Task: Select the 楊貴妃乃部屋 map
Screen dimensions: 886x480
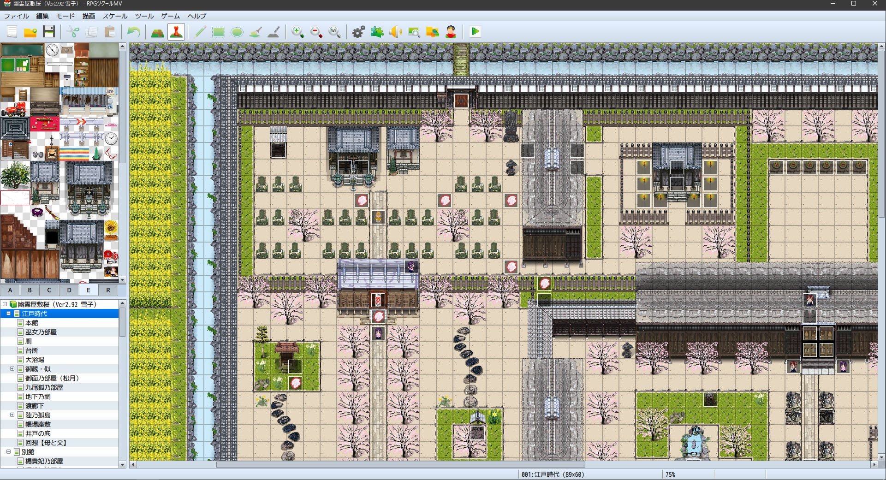Action: click(44, 461)
